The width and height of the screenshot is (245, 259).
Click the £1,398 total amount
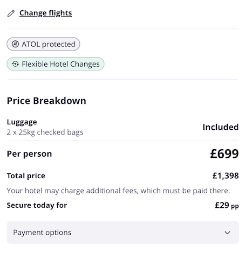[226, 176]
